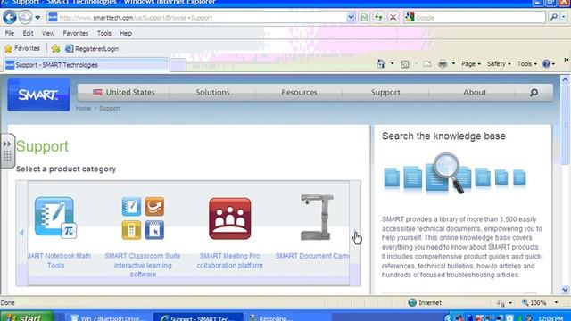The image size is (571, 321).
Task: Click the Refresh page icon
Action: pyautogui.click(x=378, y=18)
